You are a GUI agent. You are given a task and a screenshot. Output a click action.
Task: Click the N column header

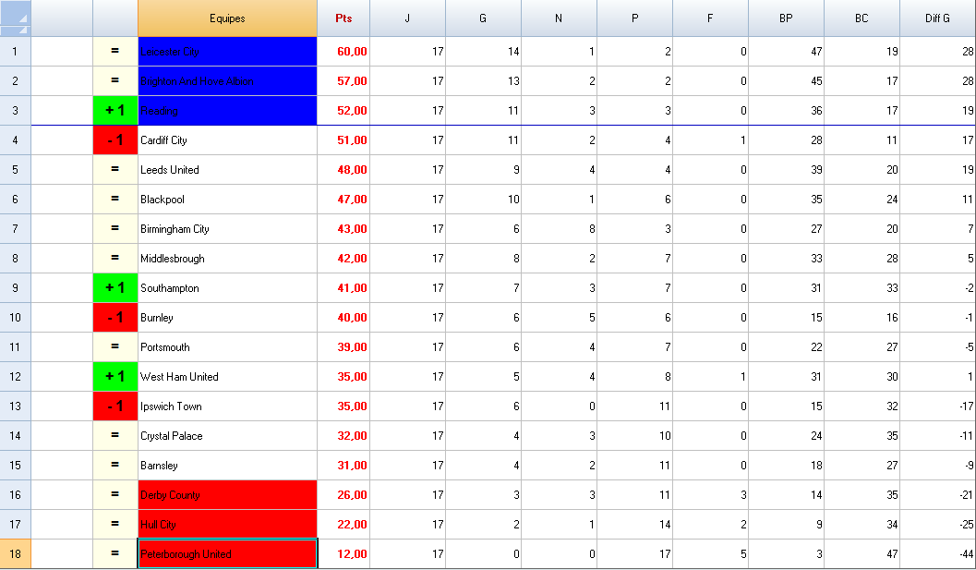[x=559, y=18]
